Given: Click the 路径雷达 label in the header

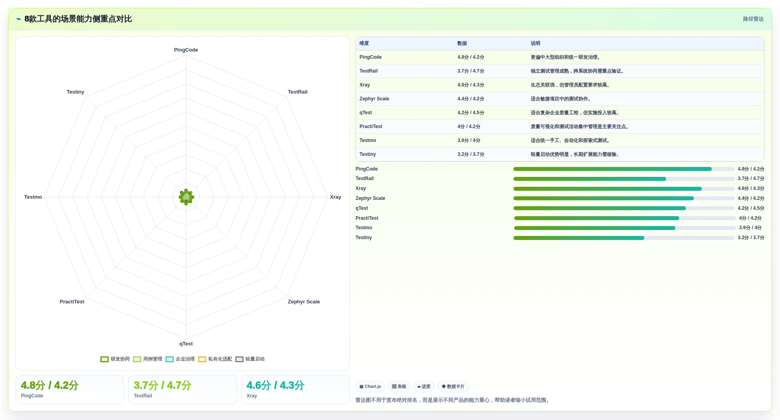Looking at the screenshot, I should point(753,19).
